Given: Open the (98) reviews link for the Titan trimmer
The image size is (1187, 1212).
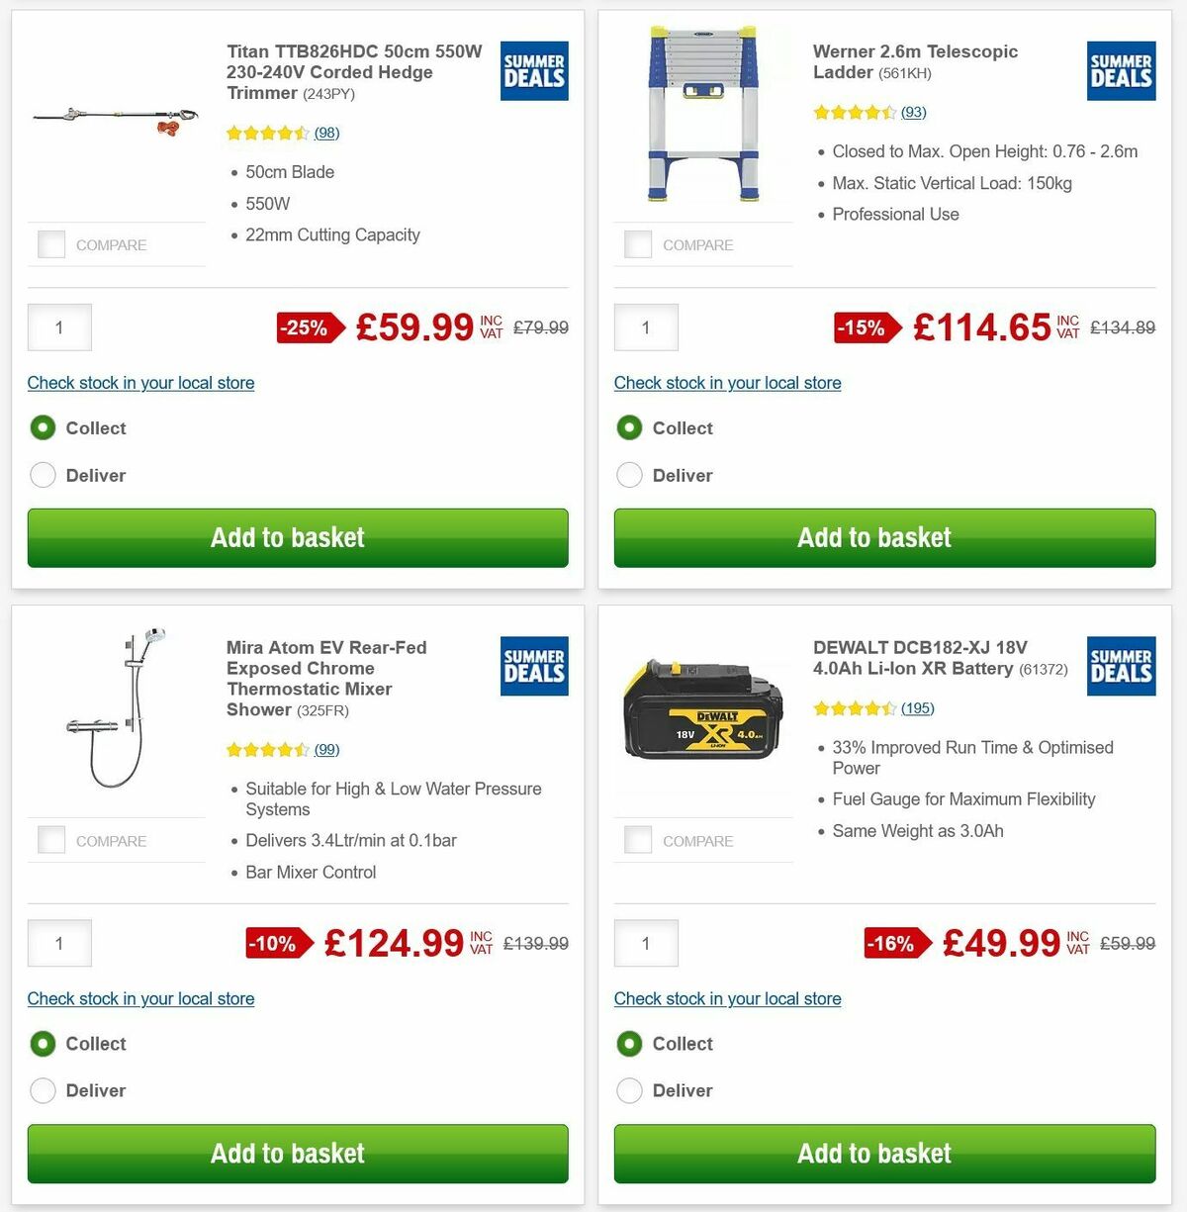Looking at the screenshot, I should pyautogui.click(x=326, y=133).
